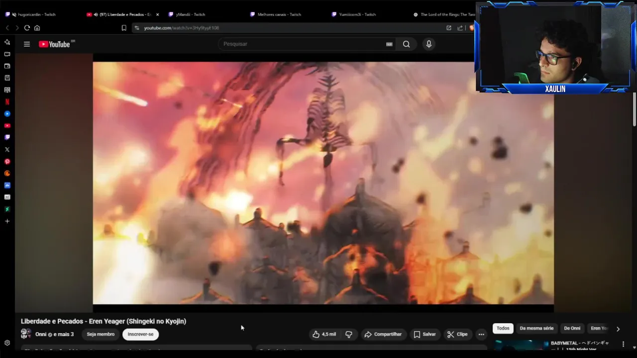Open the browser home page
This screenshot has width=637, height=358.
pyautogui.click(x=37, y=28)
